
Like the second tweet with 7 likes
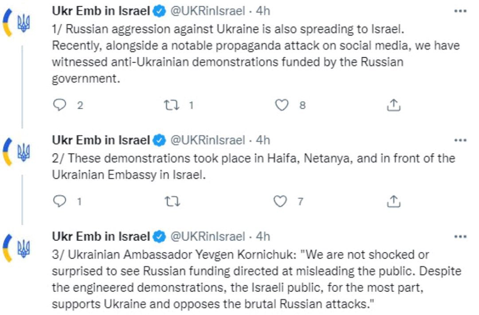coord(280,201)
